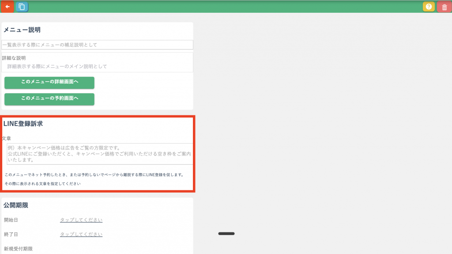Image resolution: width=452 pixels, height=254 pixels.
Task: Click the orange back arrow icon
Action: coord(8,7)
